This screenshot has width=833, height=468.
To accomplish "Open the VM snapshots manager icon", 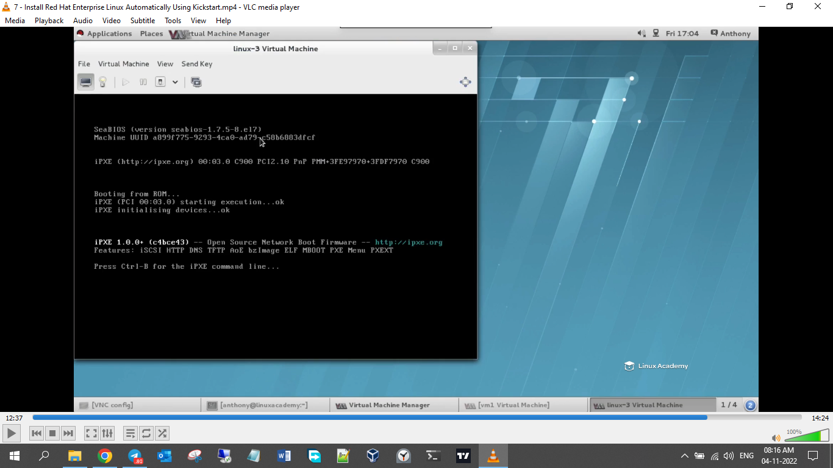I will (x=196, y=82).
